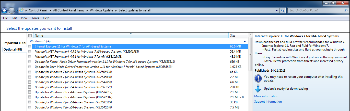Image resolution: width=350 pixels, height=111 pixels.
Task: Expand address bar history dropdown
Action: pos(277,10)
